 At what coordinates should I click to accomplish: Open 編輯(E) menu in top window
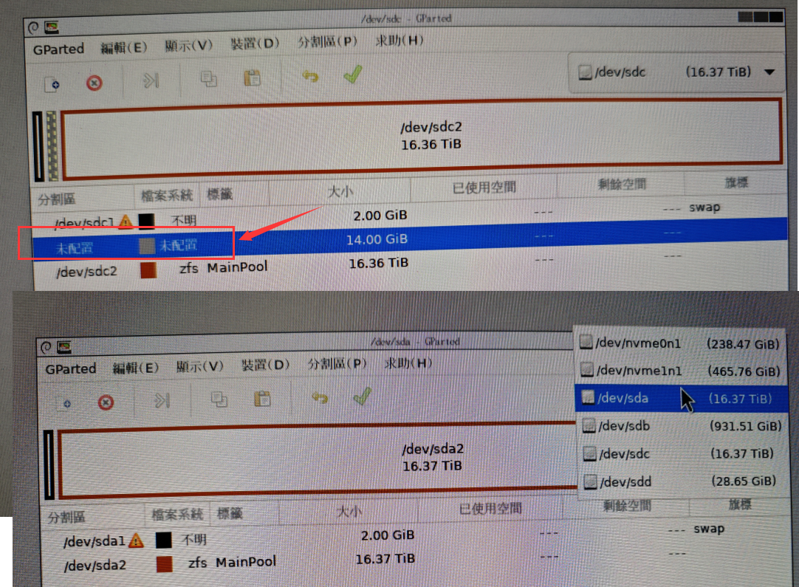(124, 47)
